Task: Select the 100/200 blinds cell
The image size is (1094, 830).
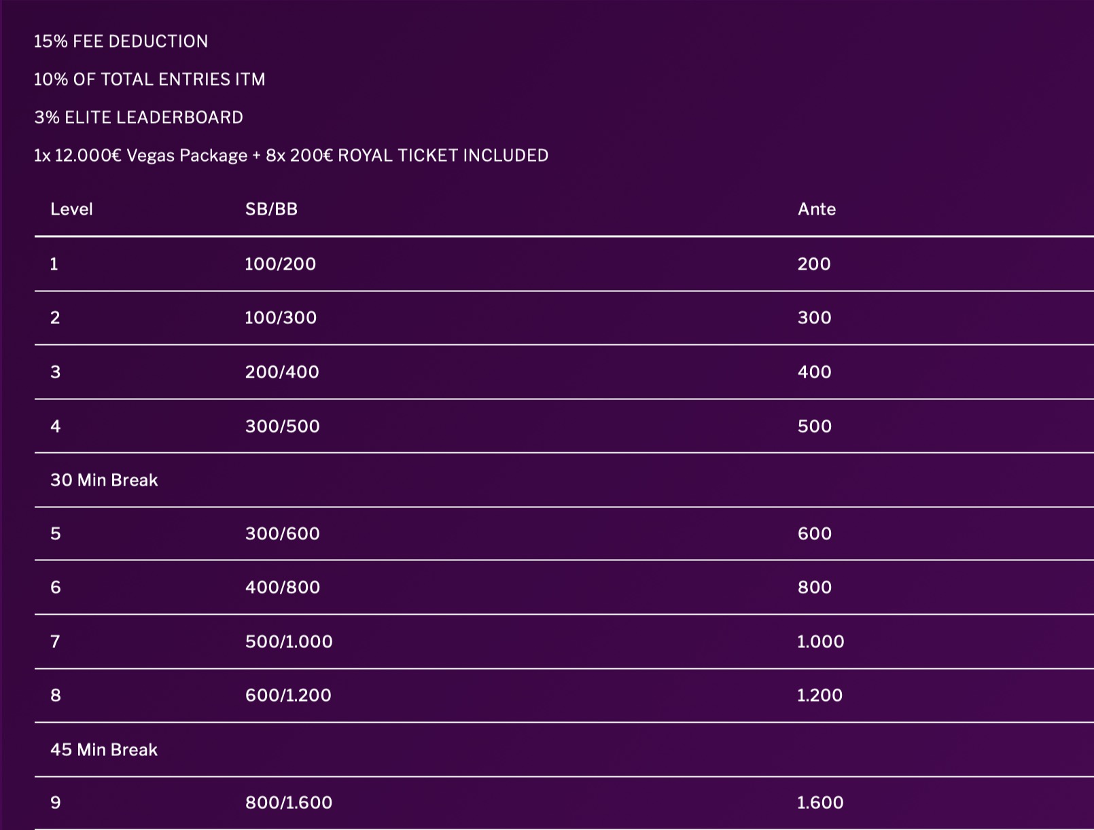Action: pos(280,264)
